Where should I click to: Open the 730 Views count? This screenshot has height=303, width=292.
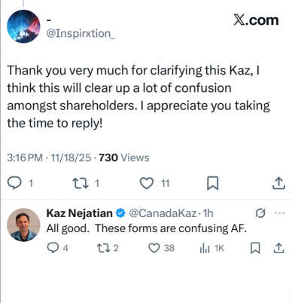[x=124, y=158]
